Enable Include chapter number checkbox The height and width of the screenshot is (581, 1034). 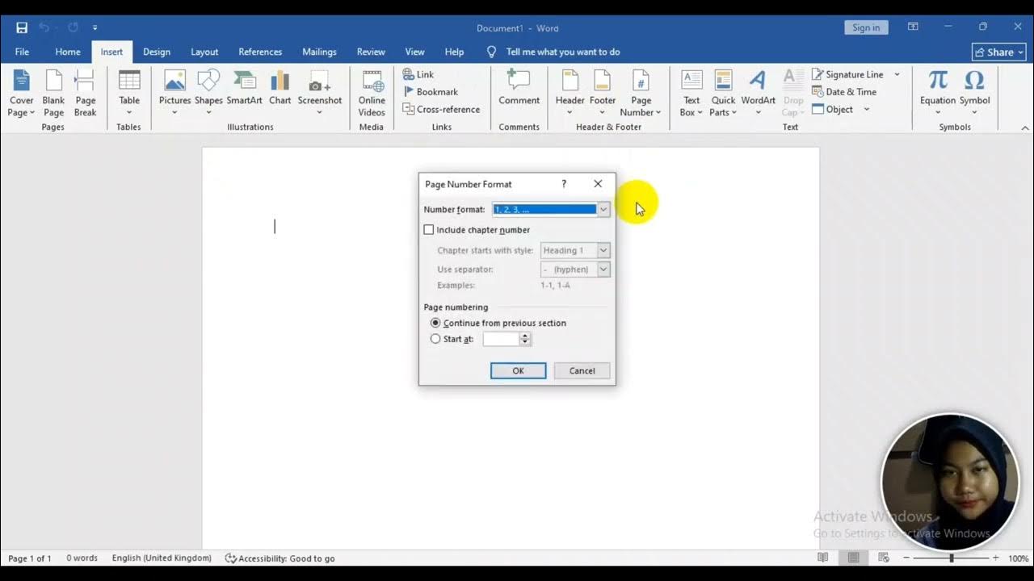click(429, 230)
